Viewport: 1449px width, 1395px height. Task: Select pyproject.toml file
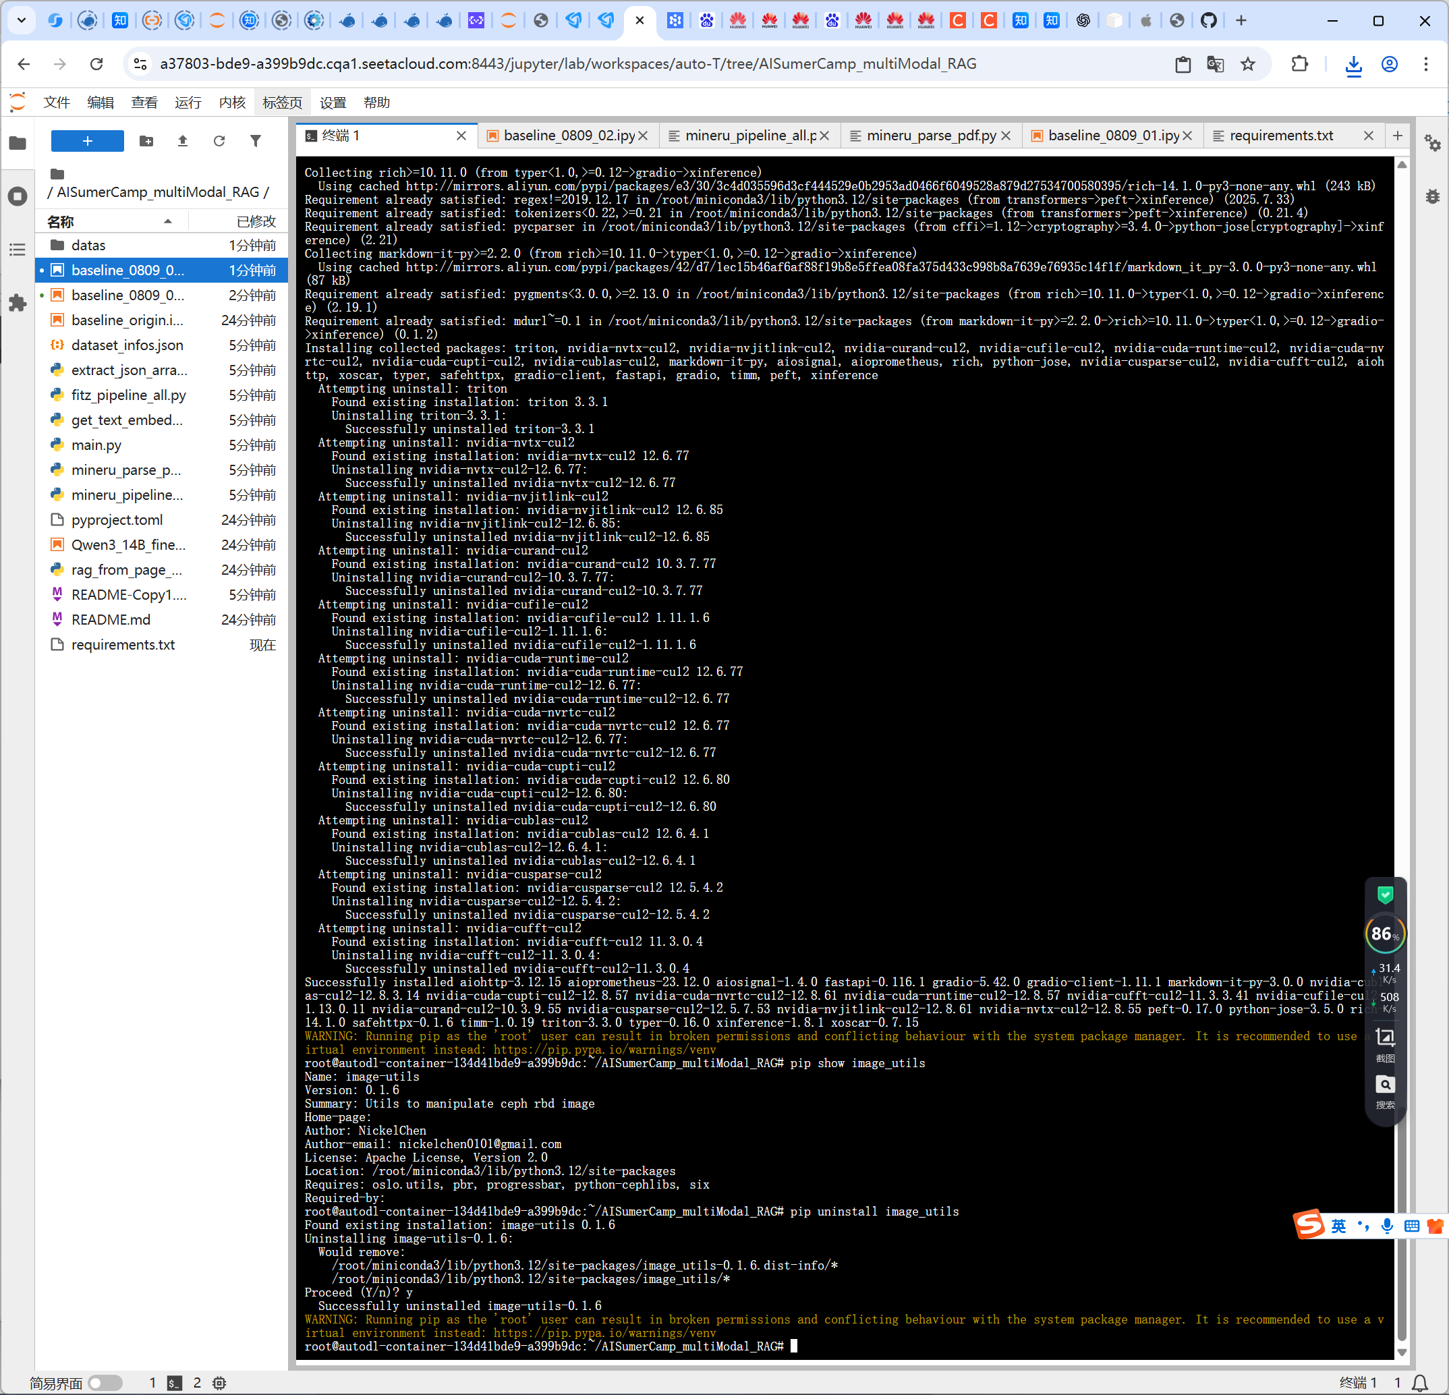162,519
